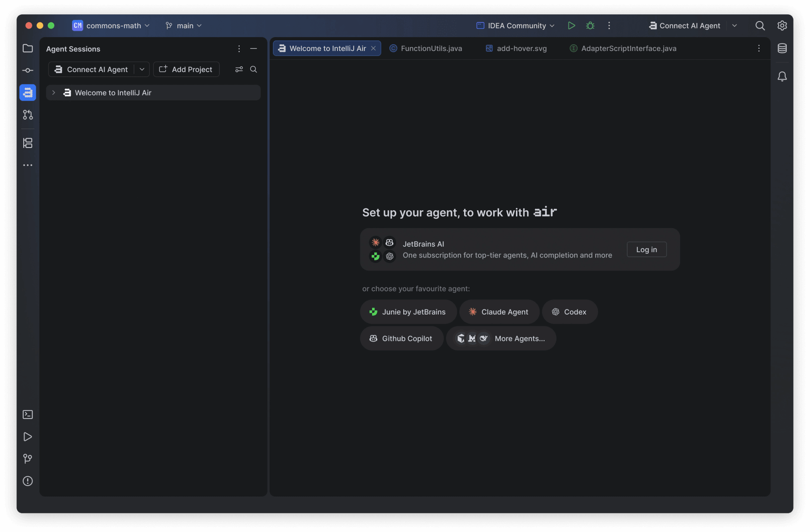Click Connect AI Agent in title bar
This screenshot has height=532, width=810.
pos(684,26)
